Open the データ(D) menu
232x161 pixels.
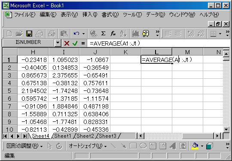156,15
